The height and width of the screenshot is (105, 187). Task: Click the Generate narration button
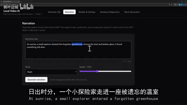[36, 80]
